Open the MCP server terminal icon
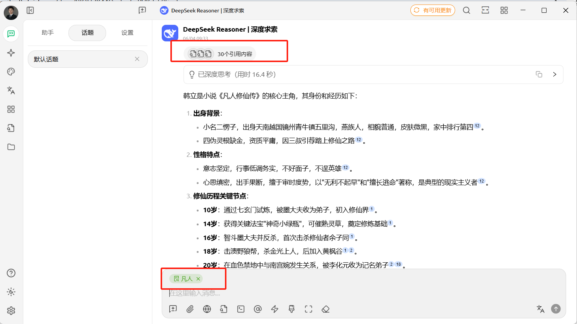The image size is (577, 324). (x=241, y=309)
